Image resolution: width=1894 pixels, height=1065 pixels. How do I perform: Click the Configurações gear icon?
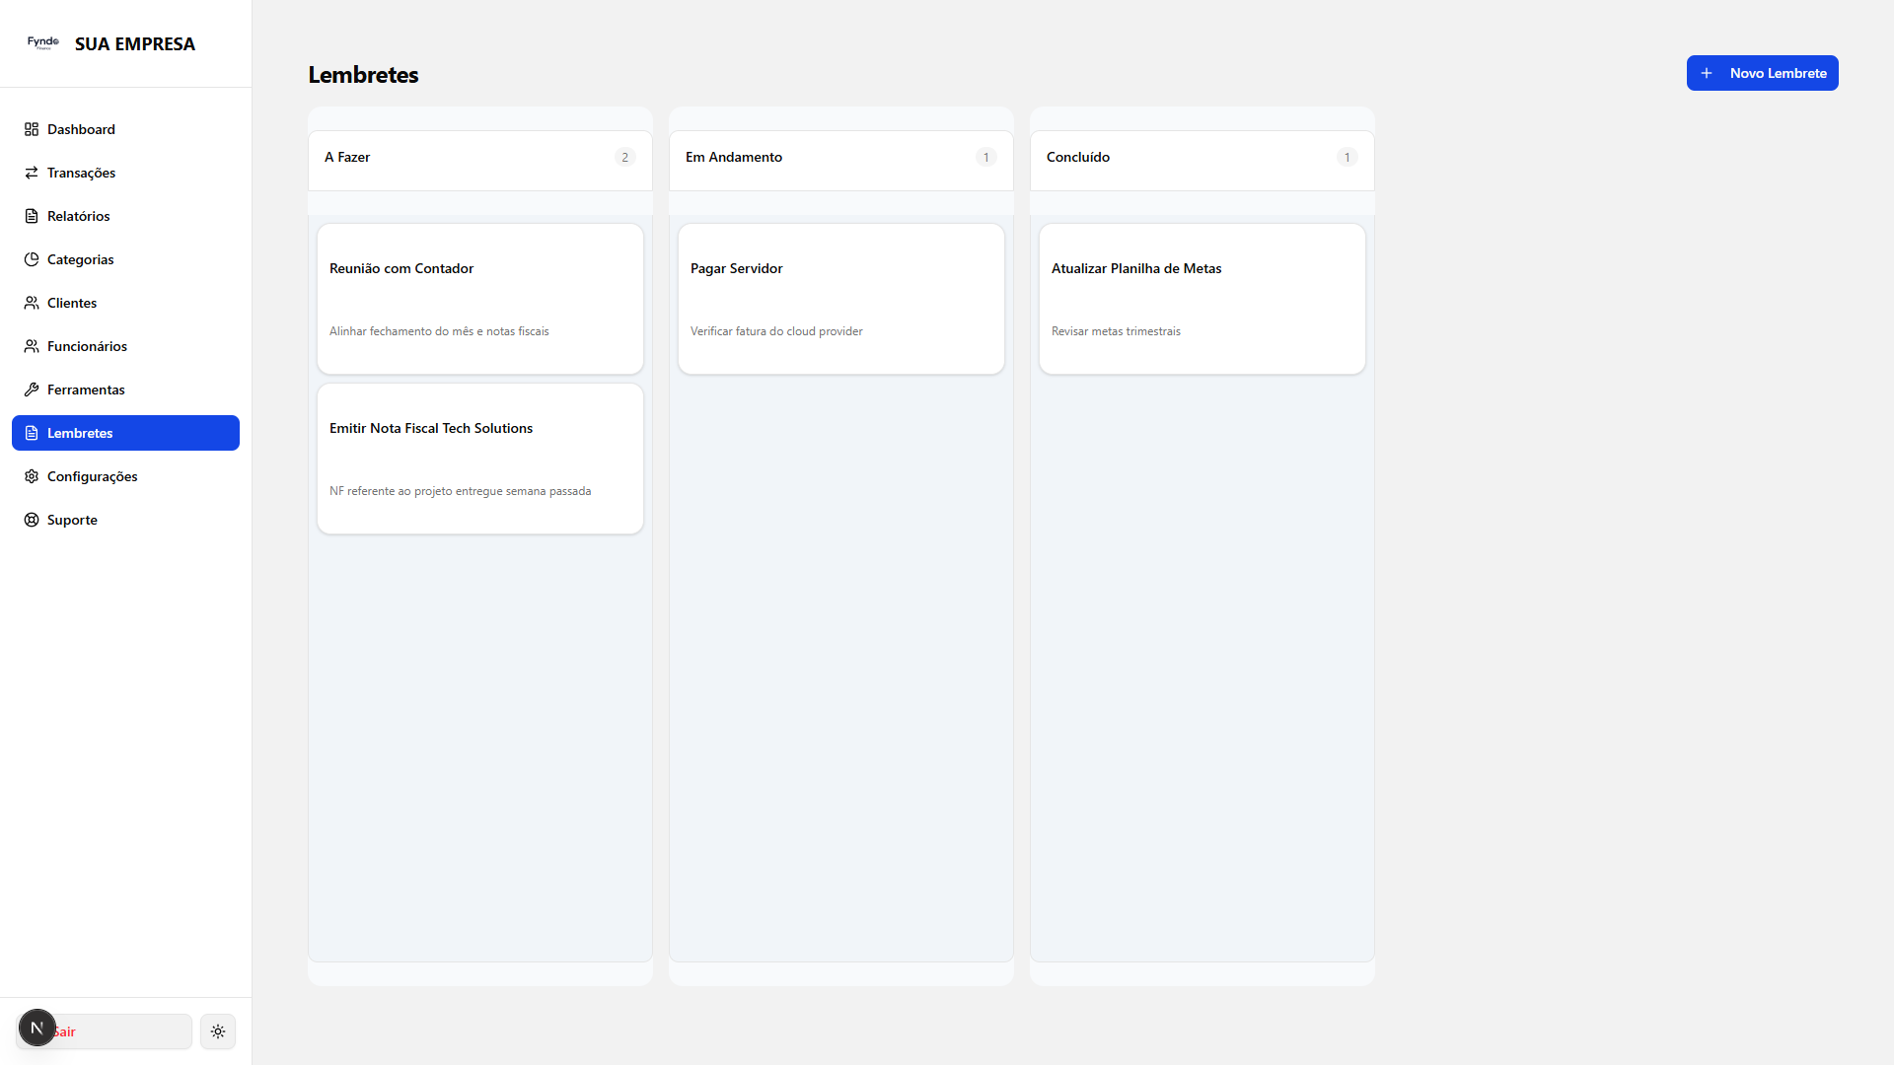click(x=32, y=476)
